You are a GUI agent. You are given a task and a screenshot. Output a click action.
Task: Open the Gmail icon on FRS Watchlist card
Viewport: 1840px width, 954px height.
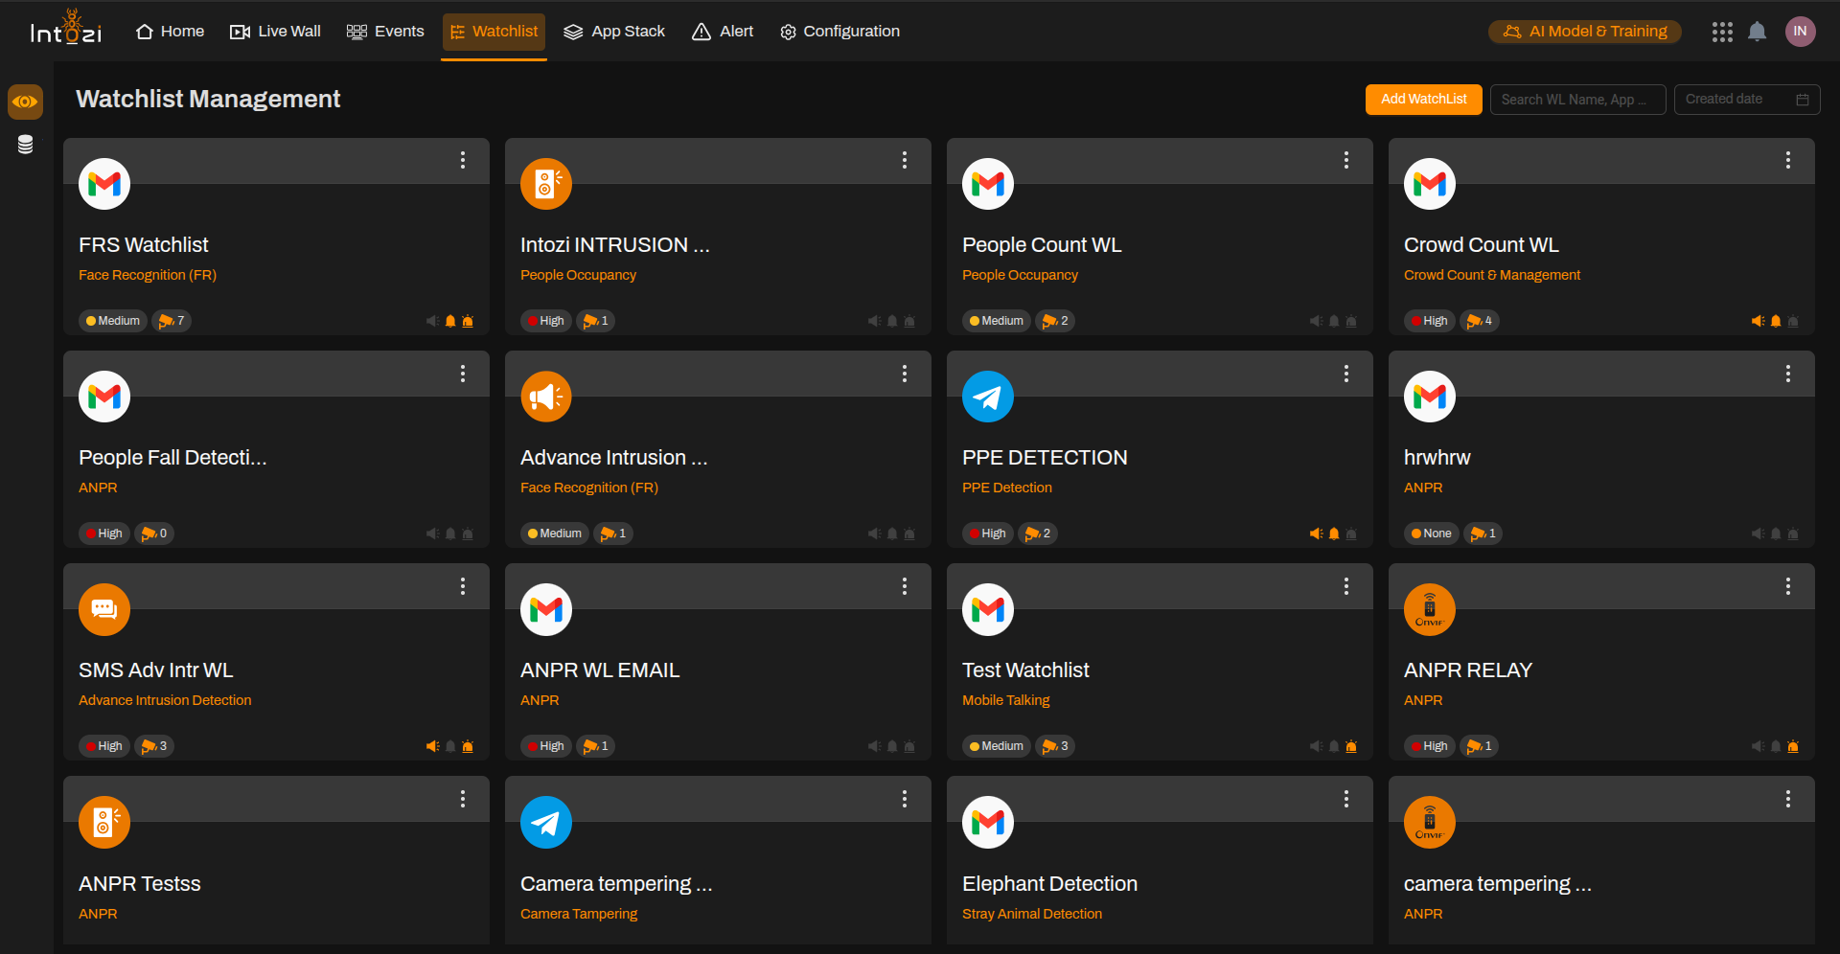point(103,184)
